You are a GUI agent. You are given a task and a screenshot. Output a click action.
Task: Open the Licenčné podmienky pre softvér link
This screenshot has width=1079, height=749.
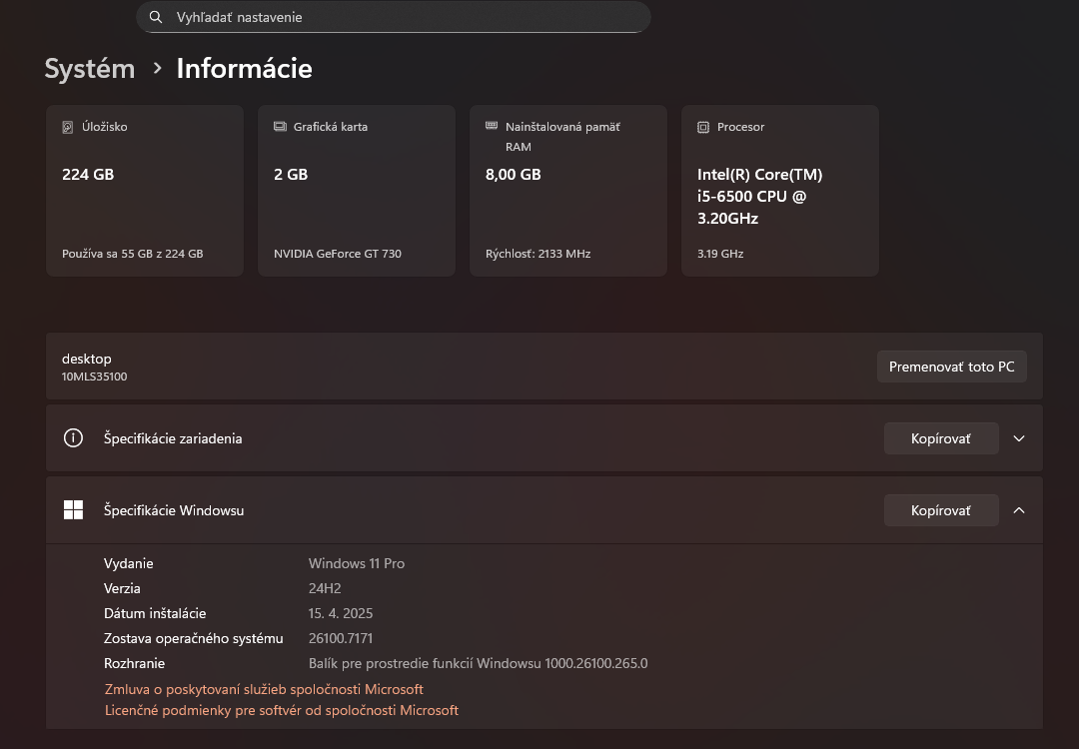[x=281, y=709]
